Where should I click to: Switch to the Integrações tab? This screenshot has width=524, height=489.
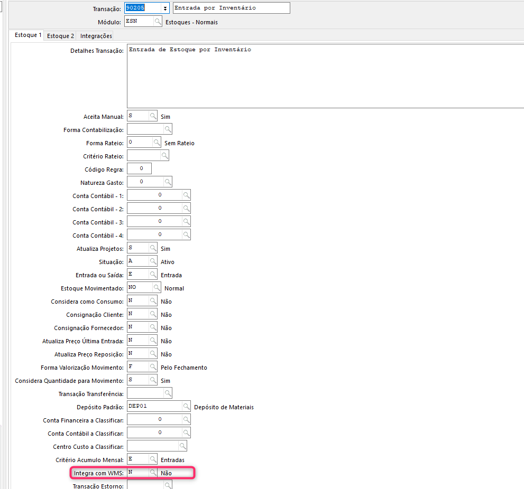(x=96, y=36)
